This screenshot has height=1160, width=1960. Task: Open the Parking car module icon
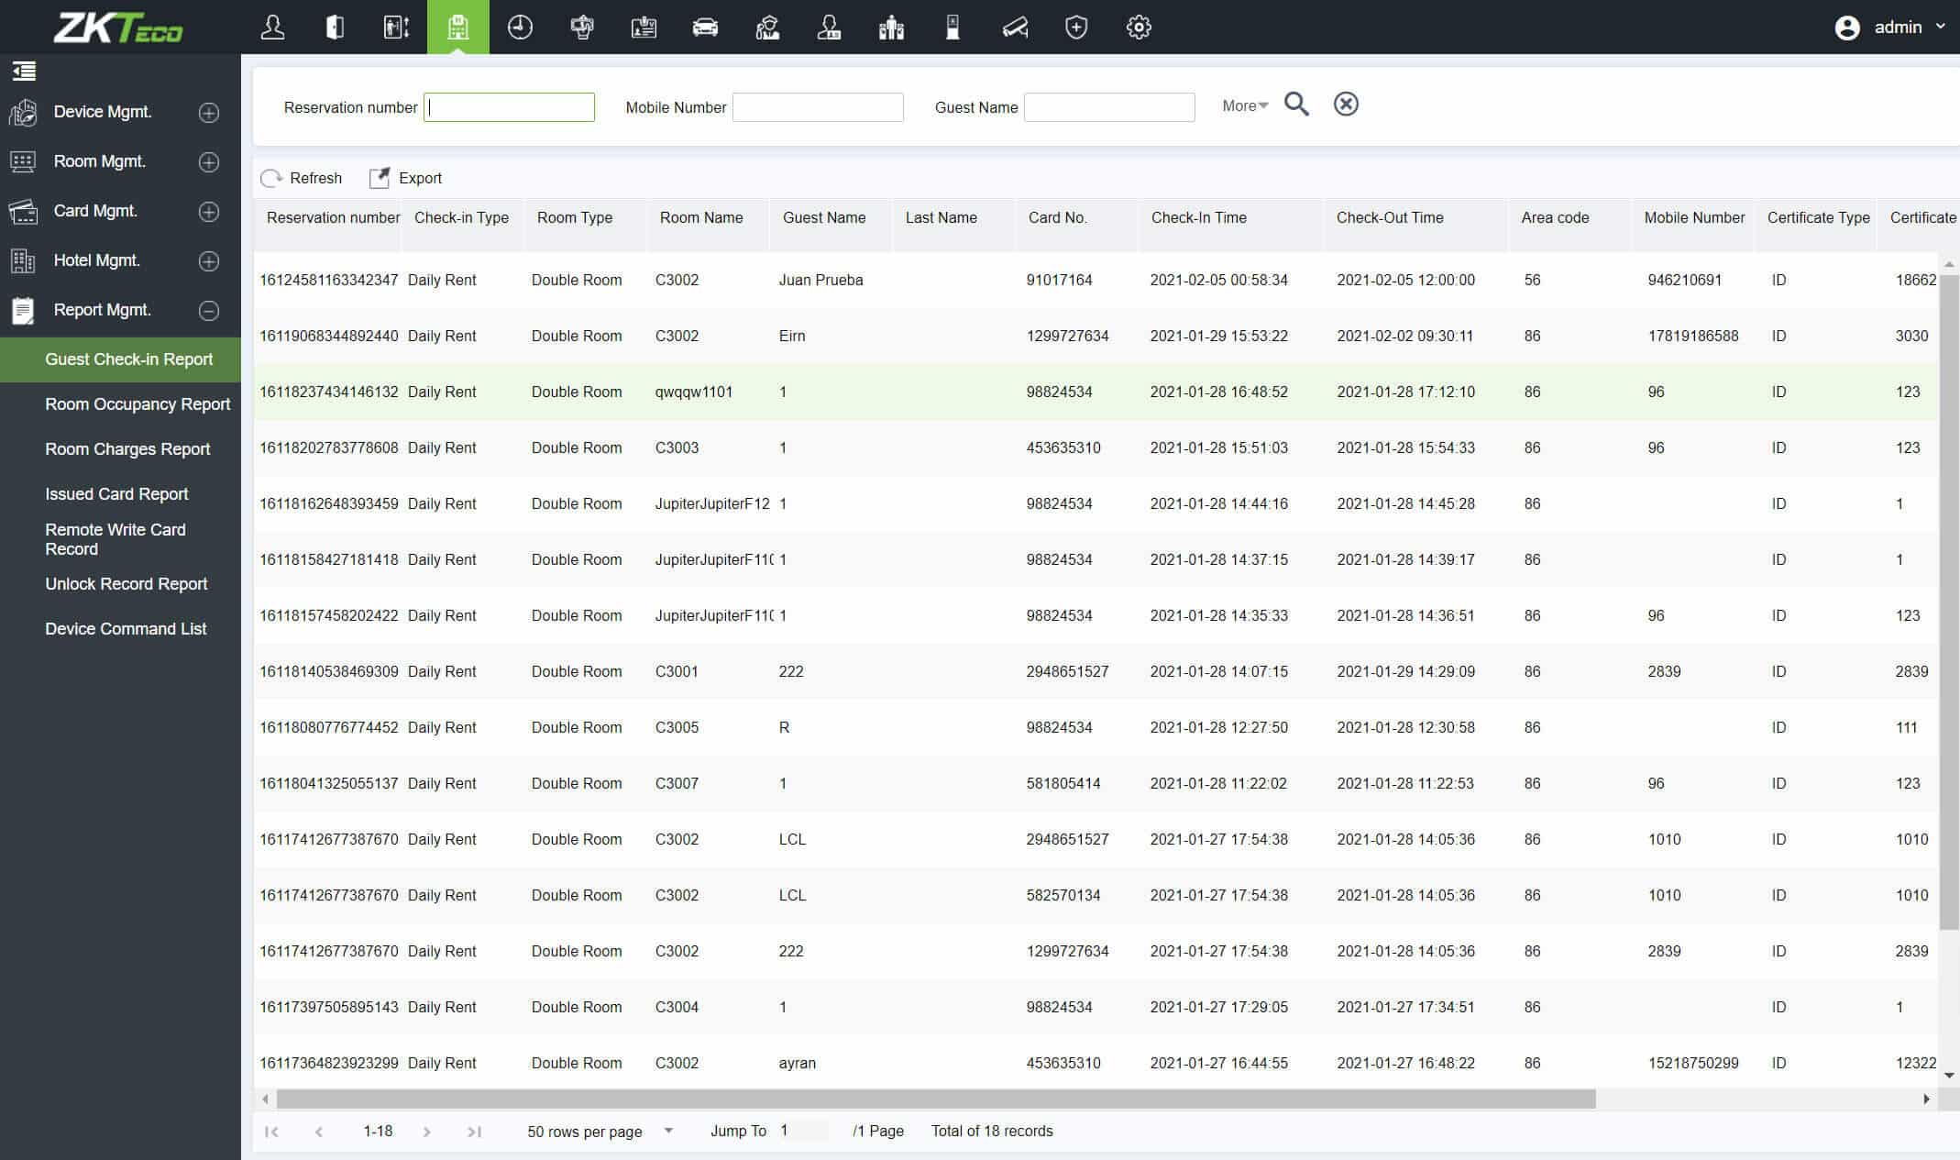click(705, 28)
